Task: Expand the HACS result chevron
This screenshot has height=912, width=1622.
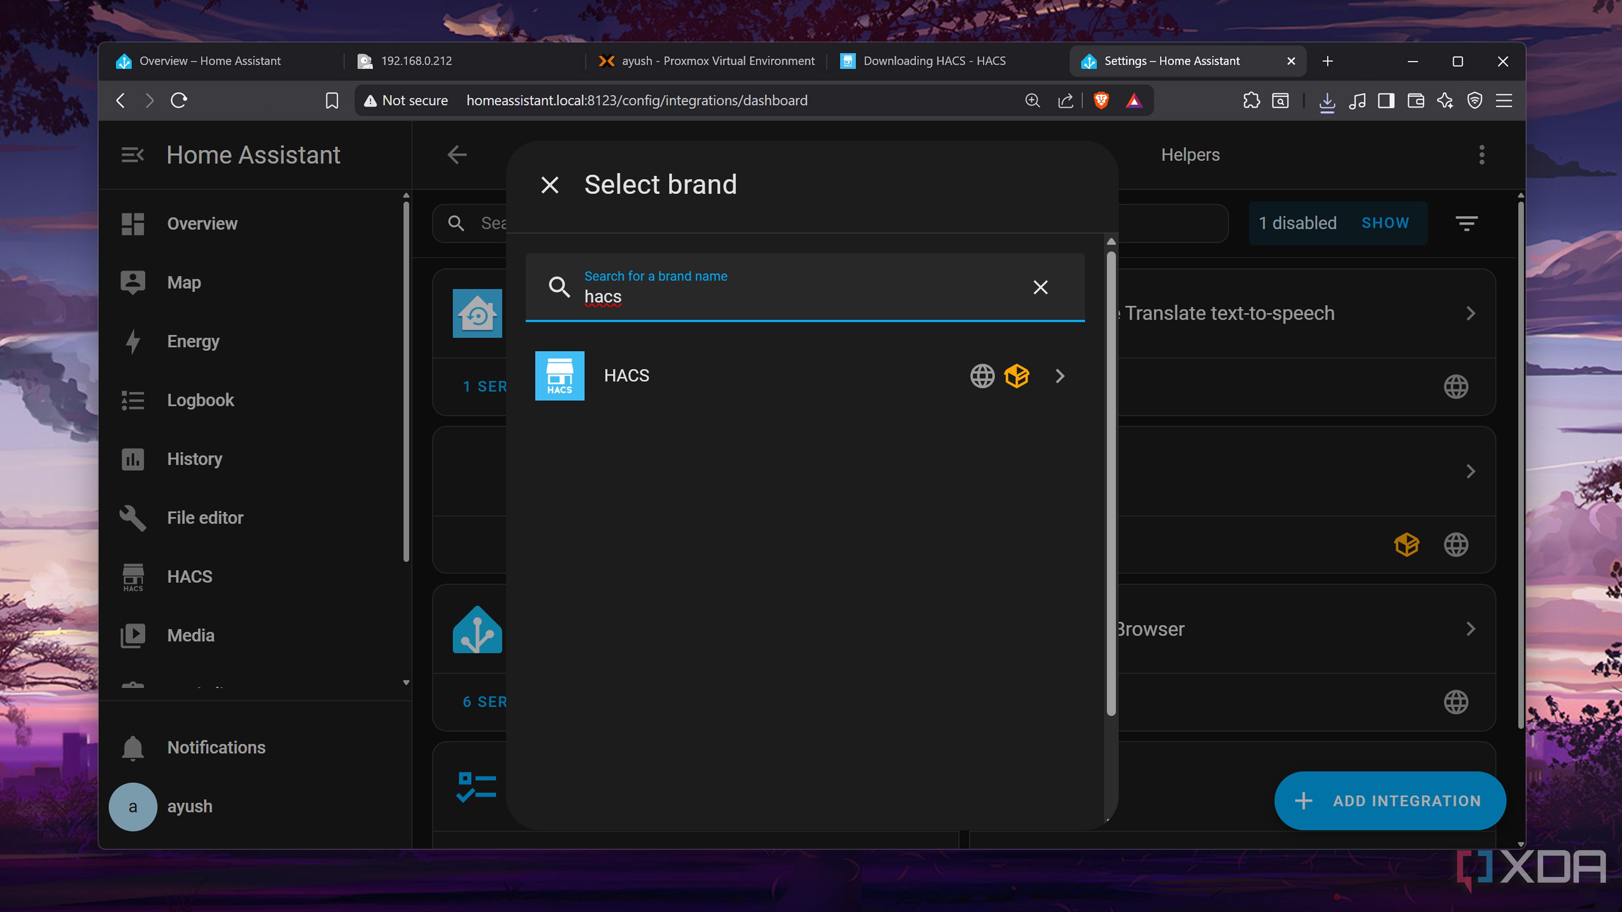Action: pos(1060,376)
